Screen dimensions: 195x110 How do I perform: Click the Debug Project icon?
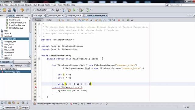pyautogui.click(x=81, y=10)
